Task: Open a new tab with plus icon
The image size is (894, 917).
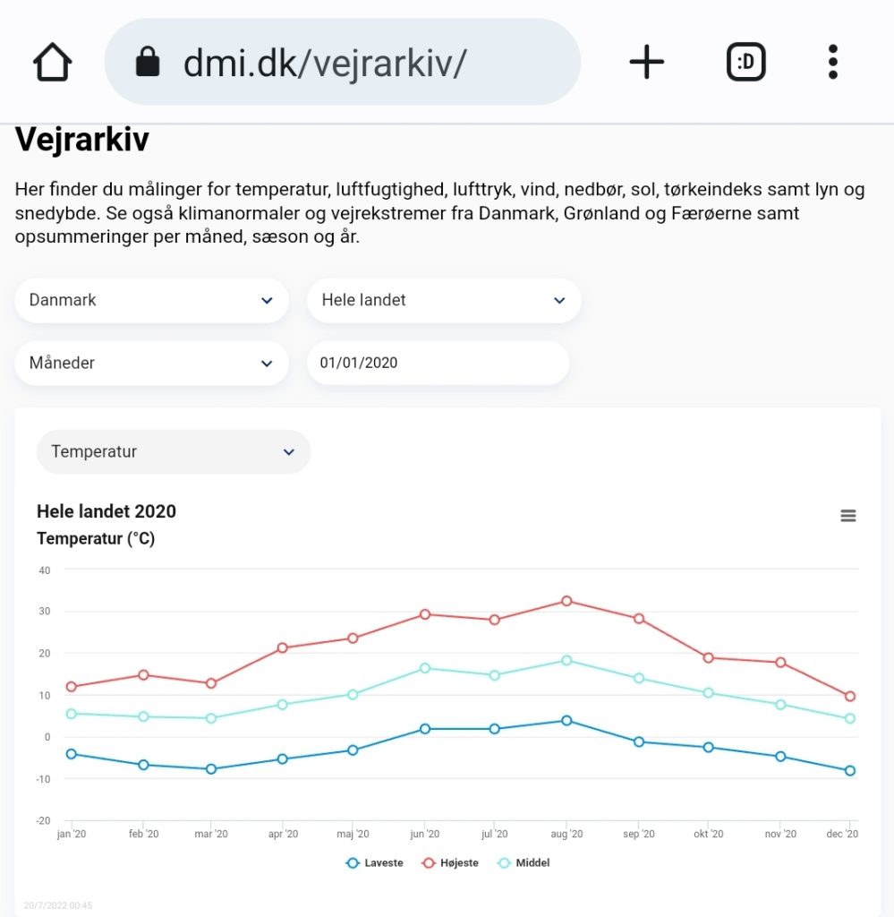Action: pos(646,62)
